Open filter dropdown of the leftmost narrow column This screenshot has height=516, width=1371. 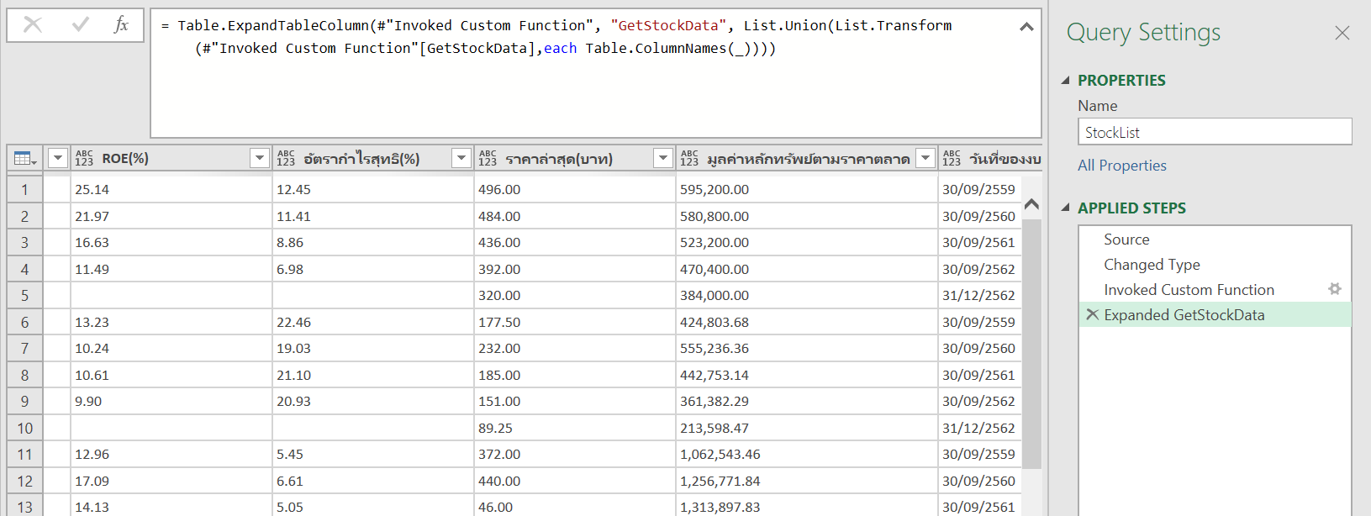click(58, 158)
